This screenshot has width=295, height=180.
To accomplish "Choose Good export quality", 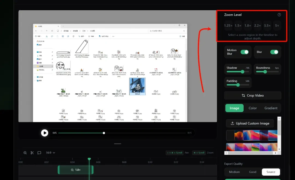I will (x=252, y=172).
